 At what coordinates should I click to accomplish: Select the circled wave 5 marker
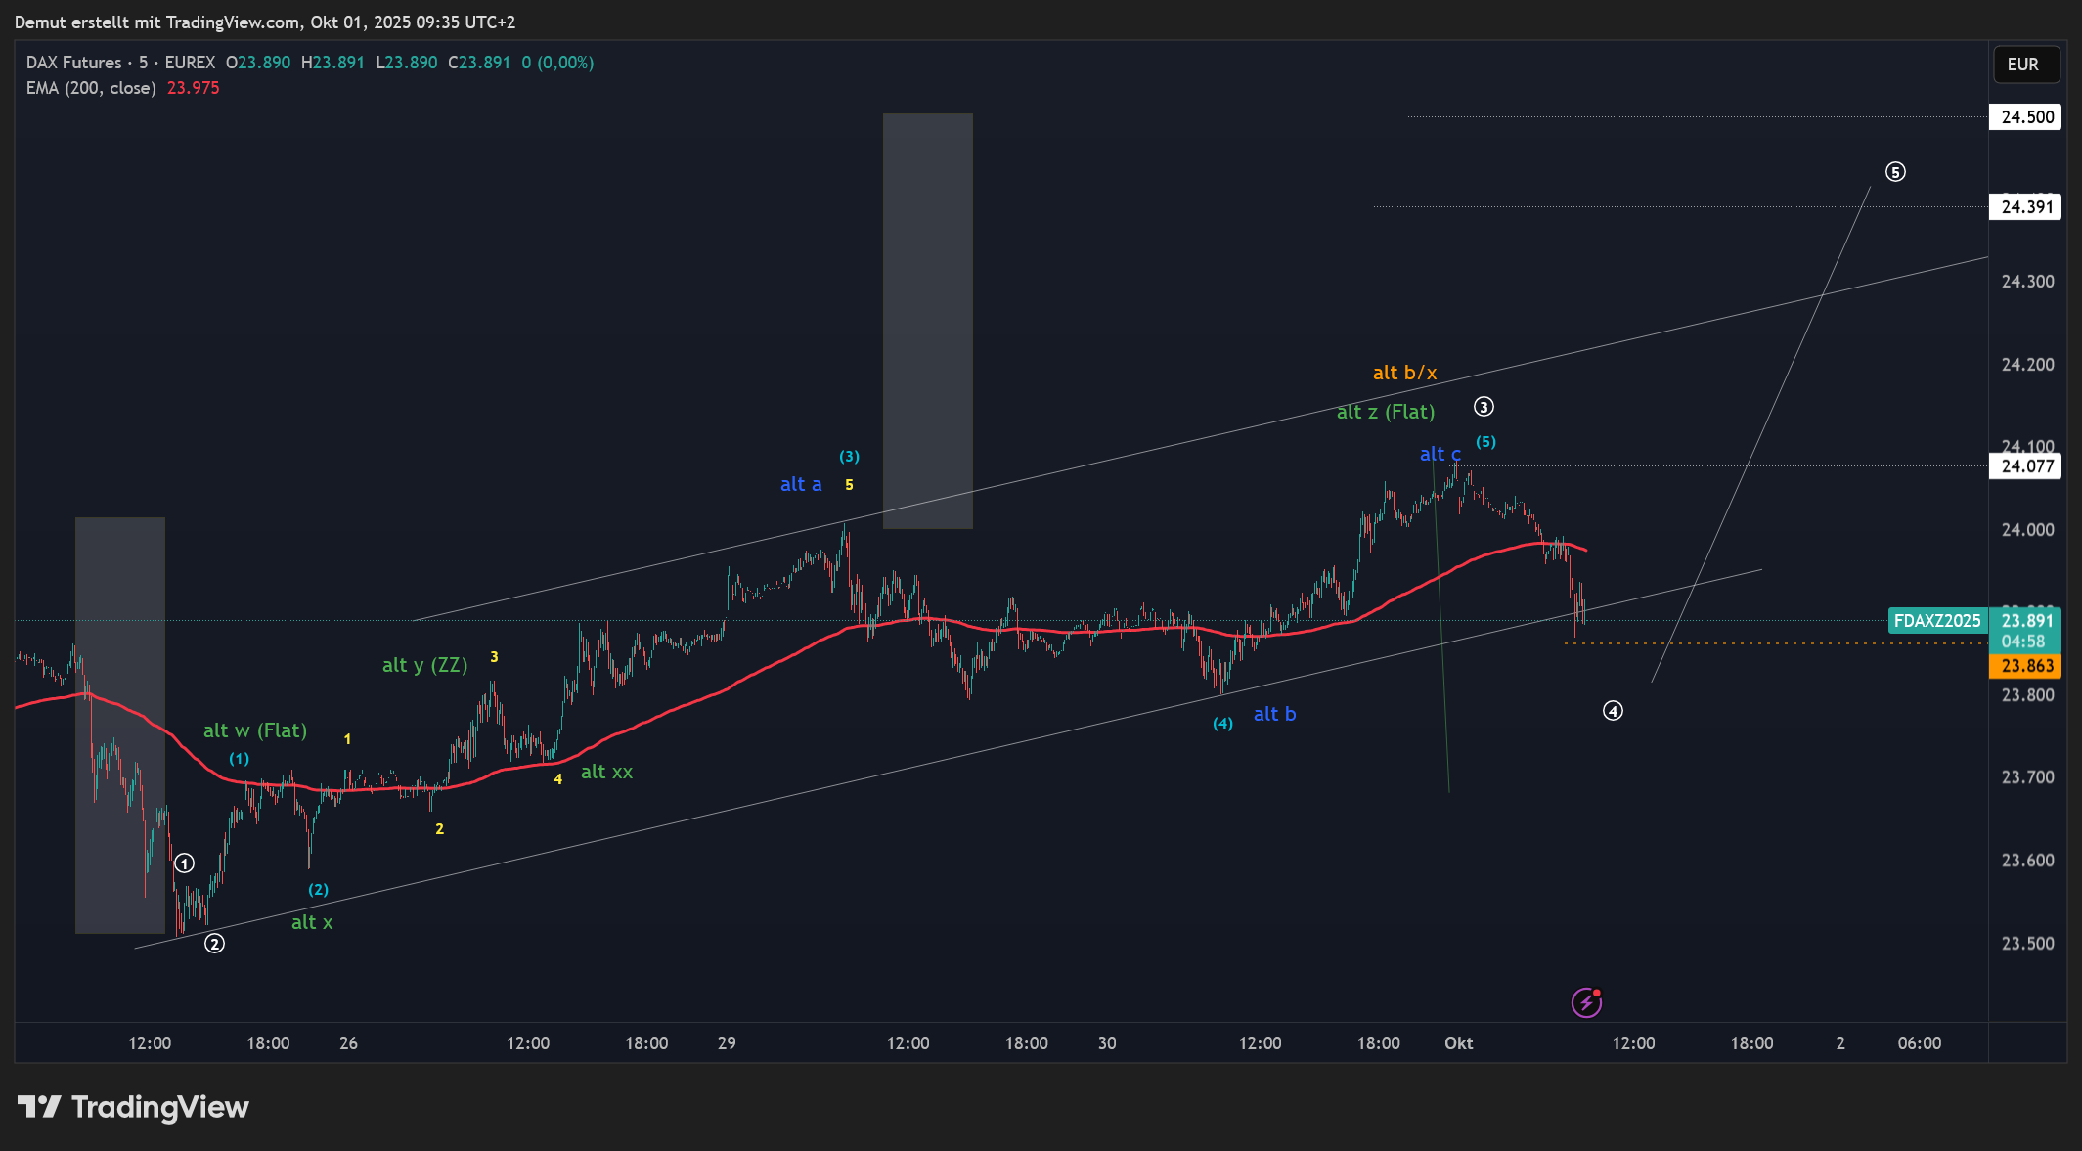pyautogui.click(x=1895, y=172)
